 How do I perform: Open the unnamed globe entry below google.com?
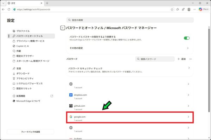point(129,129)
